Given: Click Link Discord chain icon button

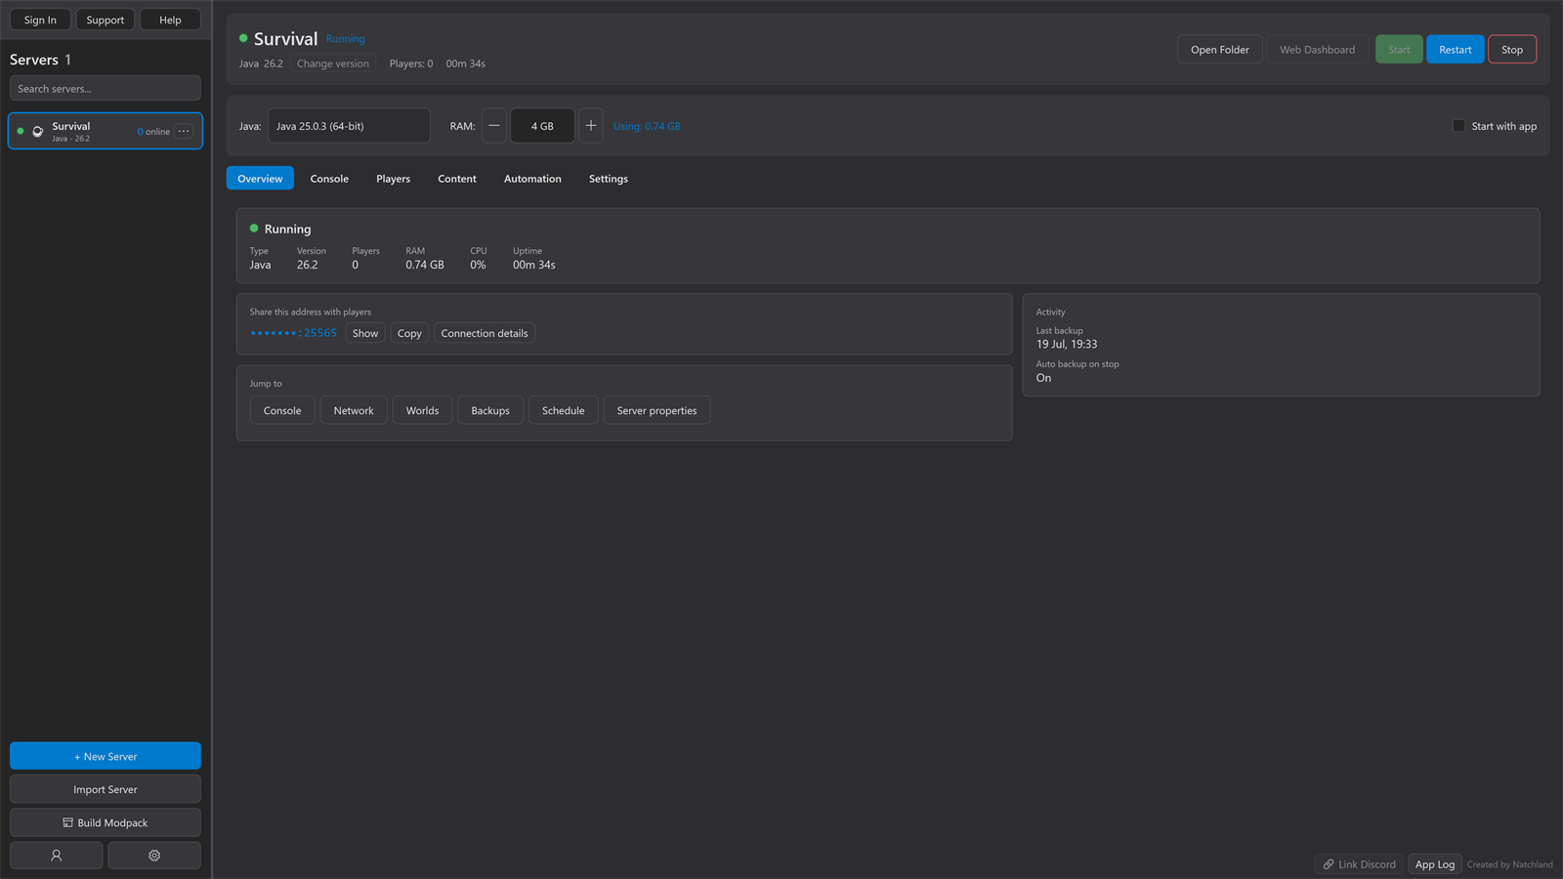Looking at the screenshot, I should (1359, 864).
